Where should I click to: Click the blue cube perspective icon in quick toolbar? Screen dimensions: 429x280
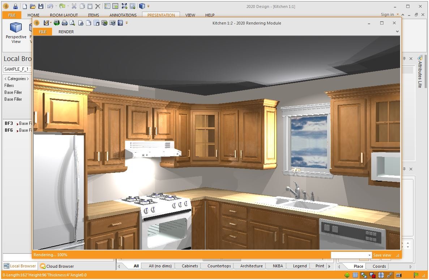click(x=142, y=6)
